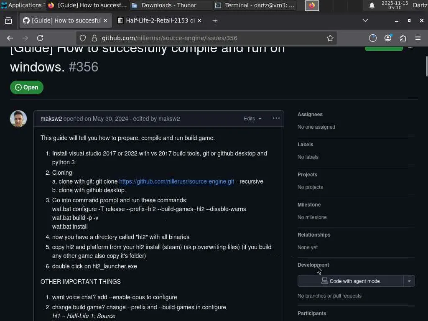
Task: Click 'No one assigned' text
Action: [x=316, y=127]
